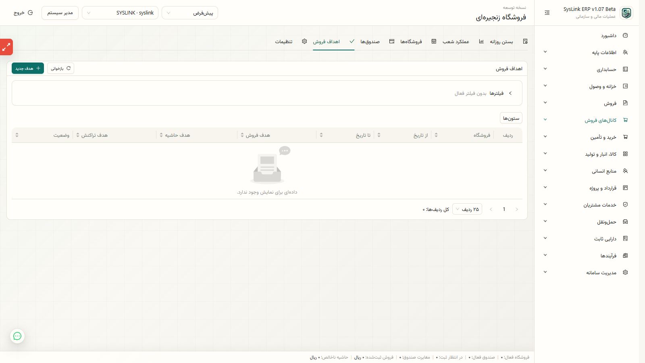The image size is (645, 363).
Task: Open the SYSLINK · syslink dropdown
Action: [x=120, y=13]
